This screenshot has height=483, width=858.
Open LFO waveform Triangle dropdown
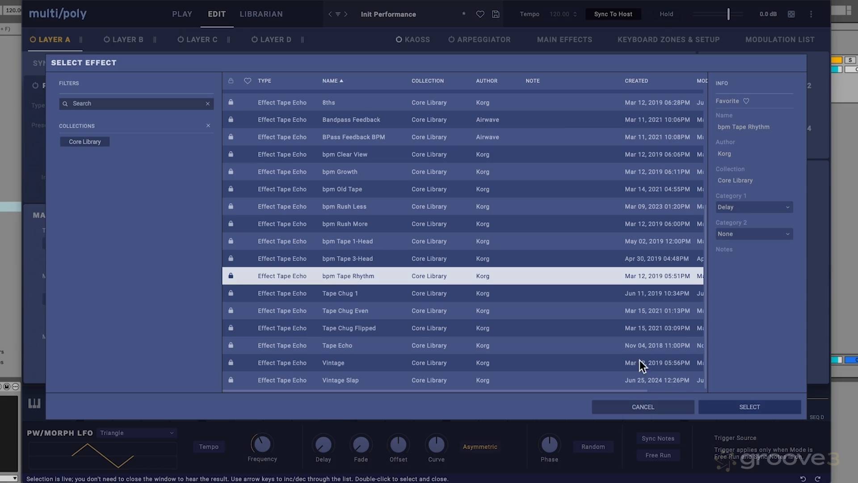click(x=137, y=433)
